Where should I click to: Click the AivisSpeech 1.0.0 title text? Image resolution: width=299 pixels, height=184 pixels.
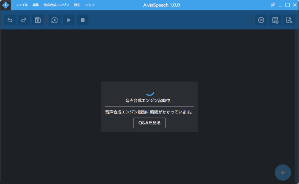pos(161,5)
